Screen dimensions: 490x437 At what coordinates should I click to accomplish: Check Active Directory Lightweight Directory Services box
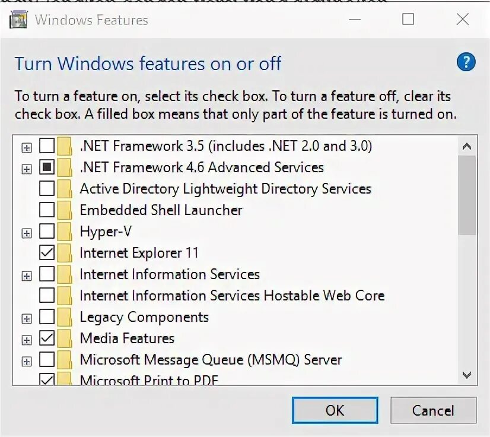47,189
